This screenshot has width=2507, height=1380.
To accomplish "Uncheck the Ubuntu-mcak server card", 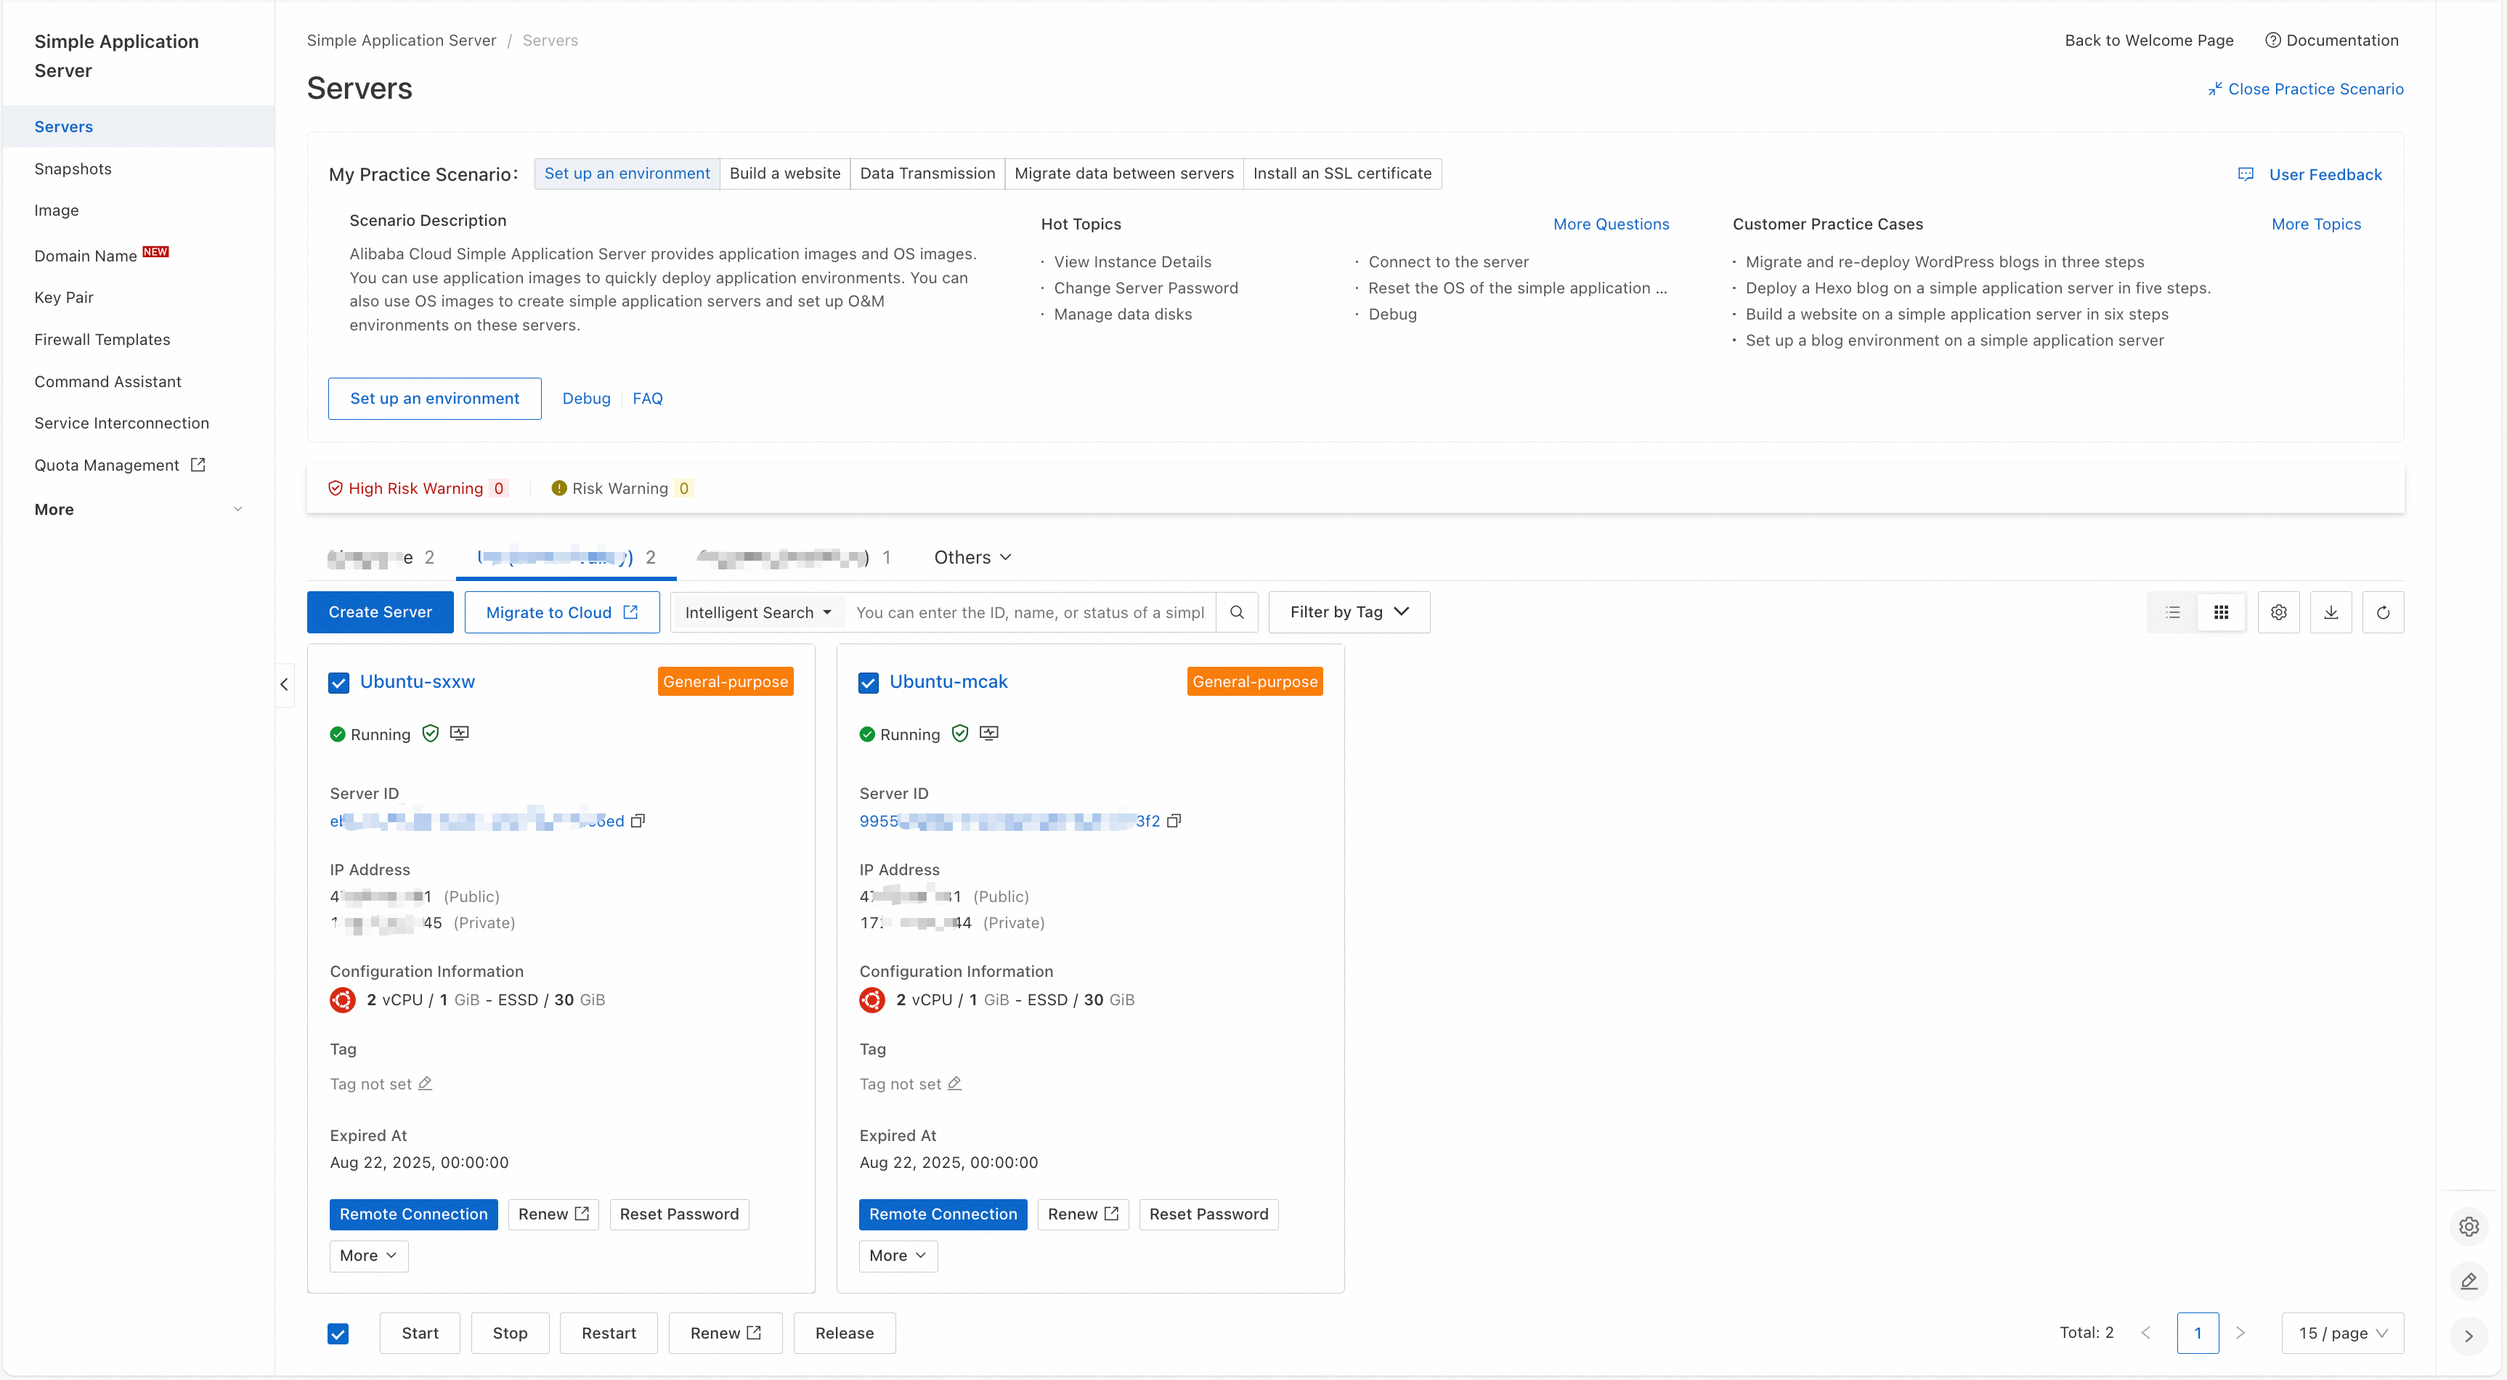I will point(868,682).
